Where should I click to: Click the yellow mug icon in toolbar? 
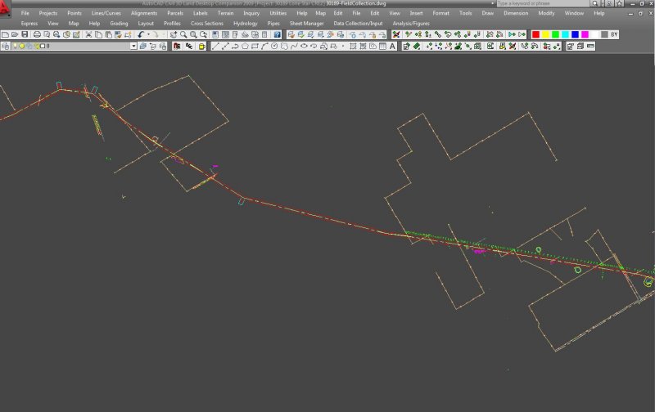(x=201, y=47)
